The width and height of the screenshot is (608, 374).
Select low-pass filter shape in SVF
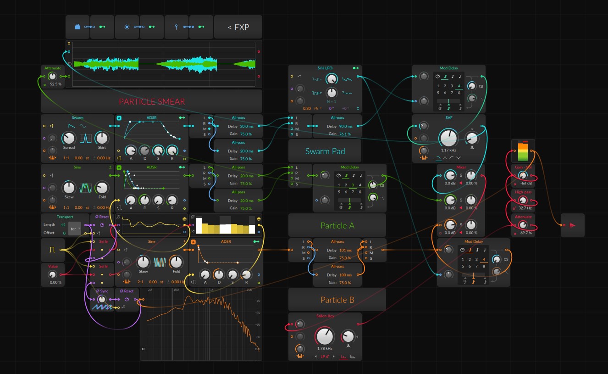click(439, 158)
